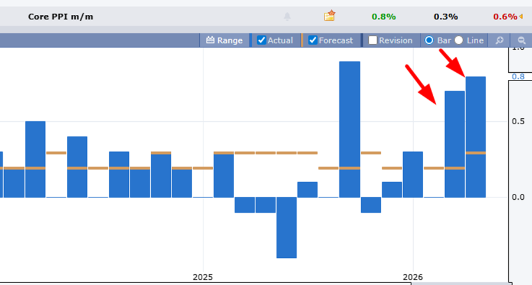532x285 pixels.
Task: Click the tallest blue bar in the chart
Action: pyautogui.click(x=350, y=129)
